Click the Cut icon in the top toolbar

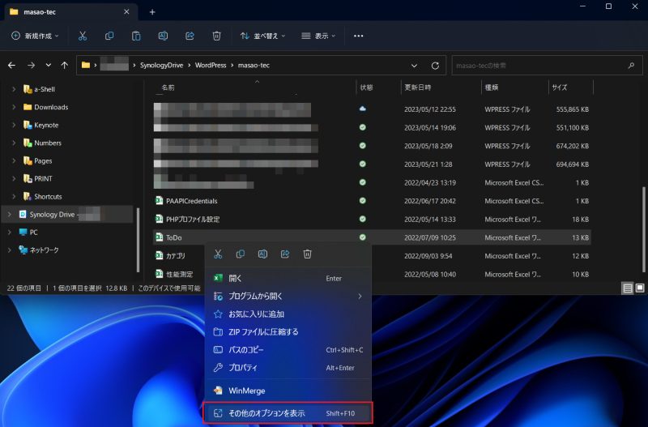click(83, 36)
